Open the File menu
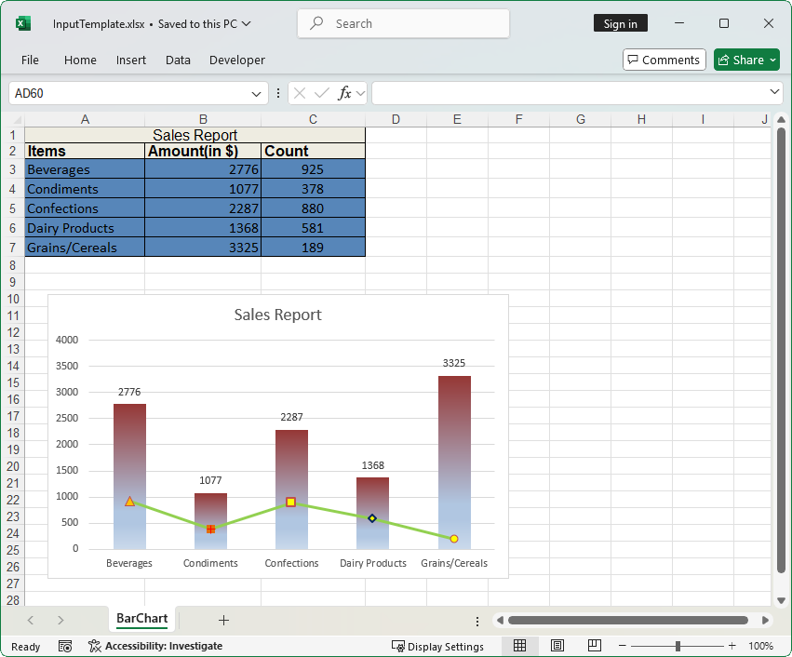792x657 pixels. (x=30, y=60)
